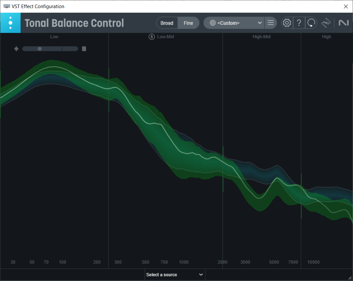Click the window resize grip corner
353x281 pixels.
[x=350, y=278]
